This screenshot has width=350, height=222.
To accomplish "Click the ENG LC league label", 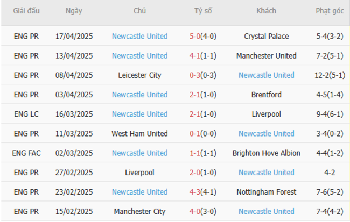I will point(26,114).
